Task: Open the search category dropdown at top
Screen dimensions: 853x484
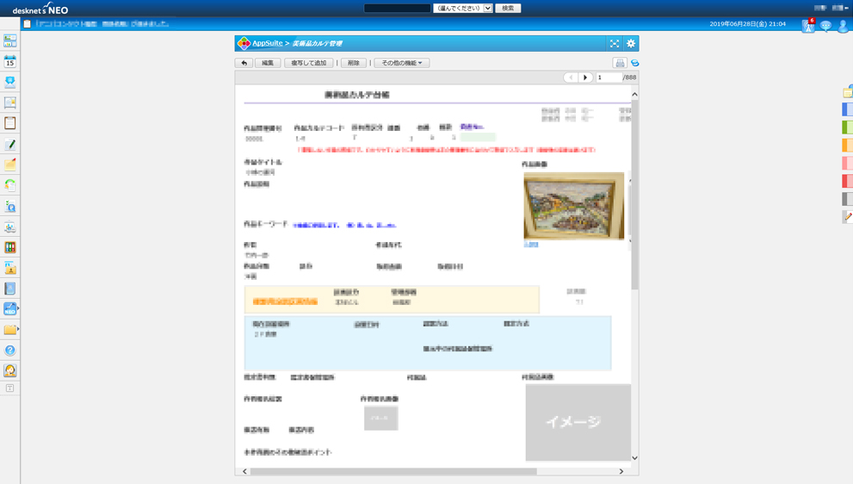Action: [463, 8]
